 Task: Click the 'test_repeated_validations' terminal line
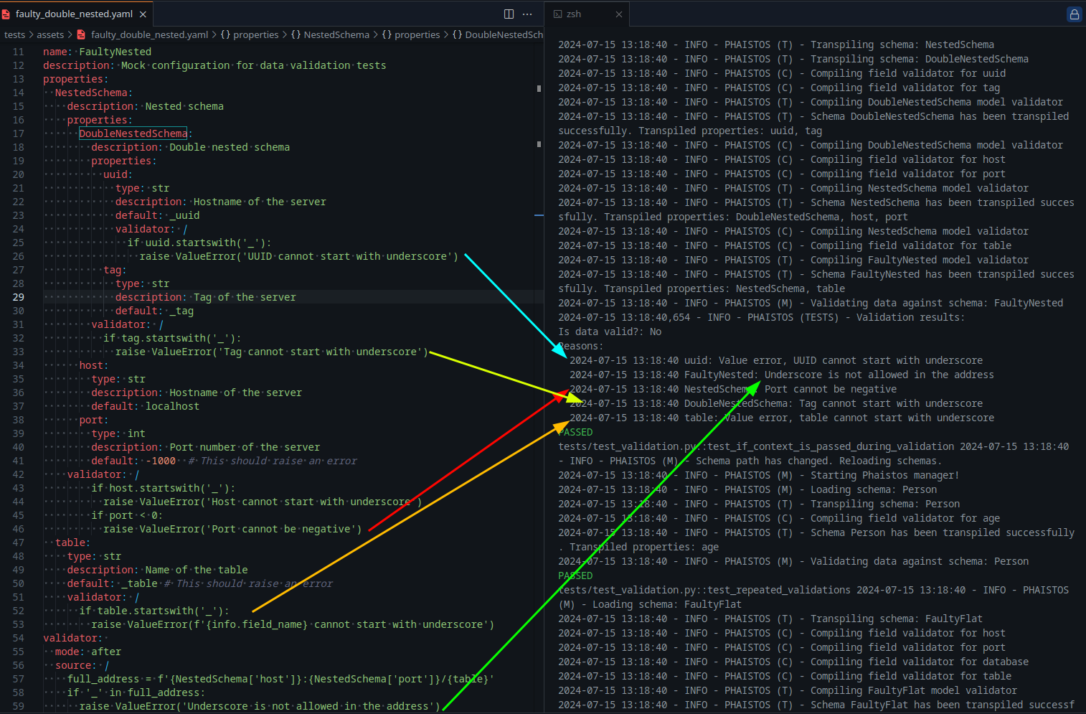[813, 590]
